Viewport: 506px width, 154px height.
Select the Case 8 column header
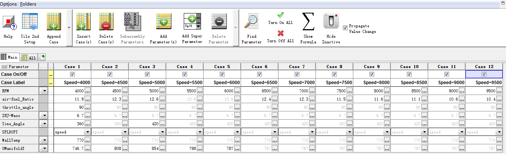334,66
